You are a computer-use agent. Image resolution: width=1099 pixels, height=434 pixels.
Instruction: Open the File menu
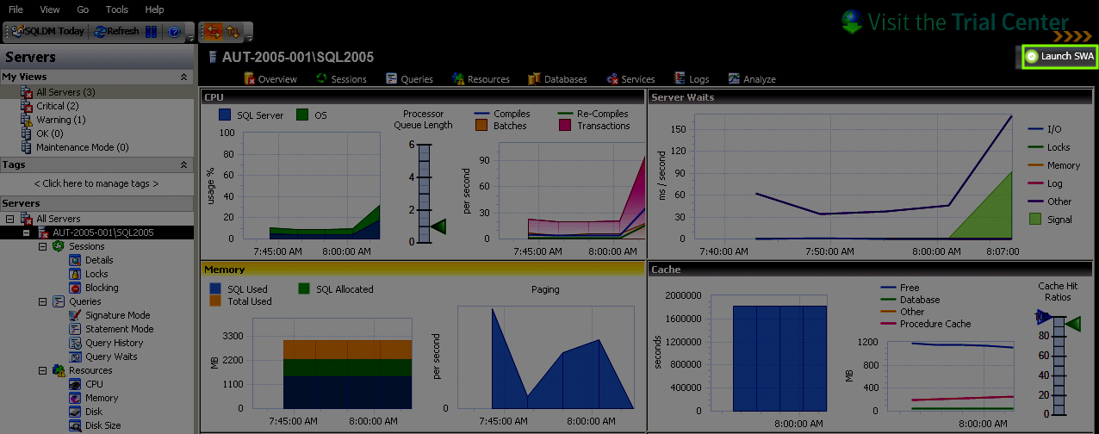(x=16, y=9)
